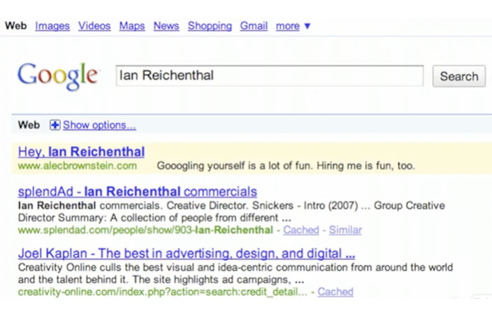
Task: Click the splendAd 'Creative Director. Snickers' snippet
Action: point(231,212)
